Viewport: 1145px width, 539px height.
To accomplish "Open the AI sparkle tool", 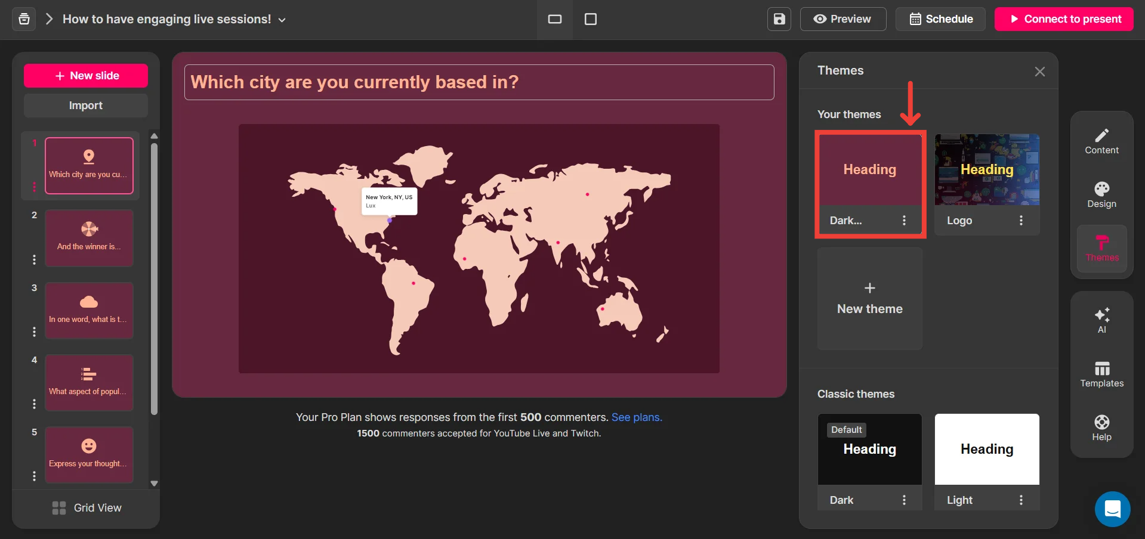I will click(x=1101, y=320).
